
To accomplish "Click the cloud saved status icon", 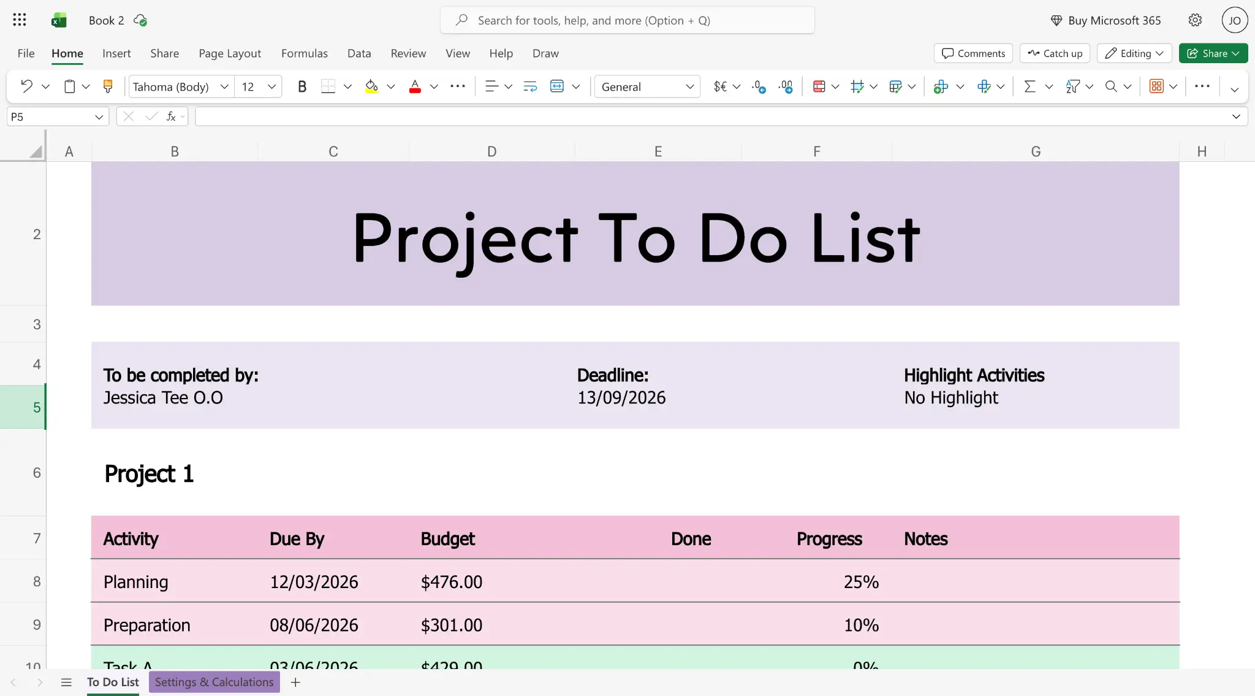I will coord(140,20).
